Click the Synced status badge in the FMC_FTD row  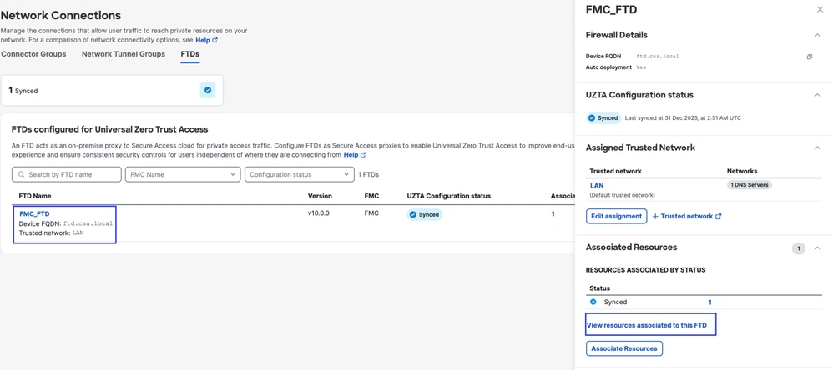click(x=425, y=215)
